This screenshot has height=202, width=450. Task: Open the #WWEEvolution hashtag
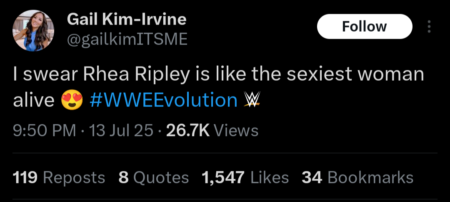point(164,100)
